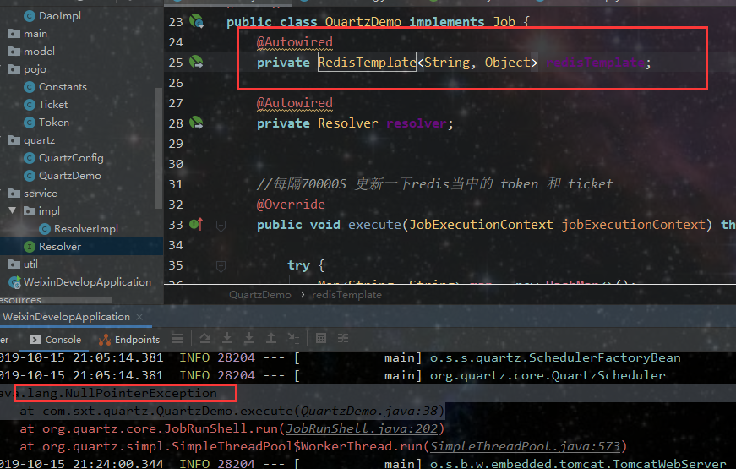The width and height of the screenshot is (736, 469).
Task: Click the trace current stream chain icon
Action: 343,338
